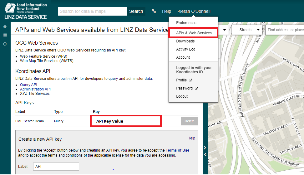Click XYZ Tile Services text

(x=35, y=94)
